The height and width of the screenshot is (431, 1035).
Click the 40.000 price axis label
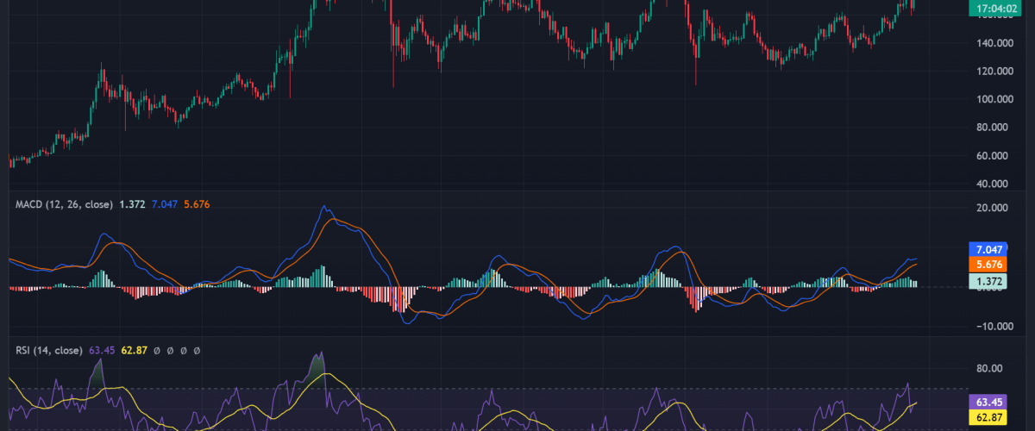point(994,184)
